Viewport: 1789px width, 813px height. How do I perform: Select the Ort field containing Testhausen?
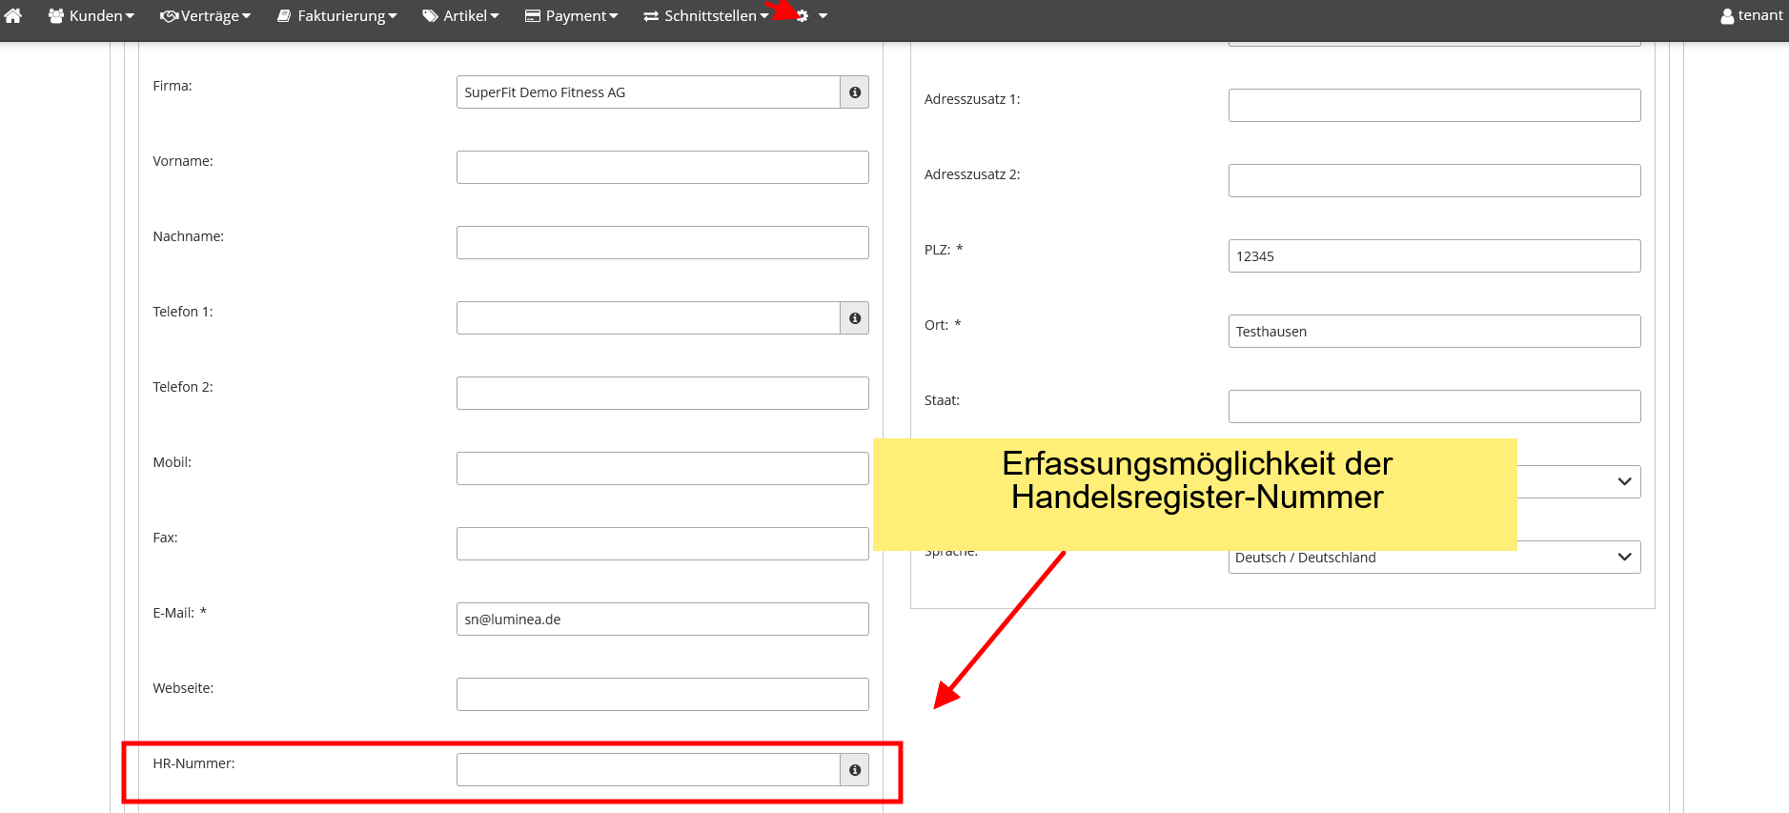click(1433, 332)
